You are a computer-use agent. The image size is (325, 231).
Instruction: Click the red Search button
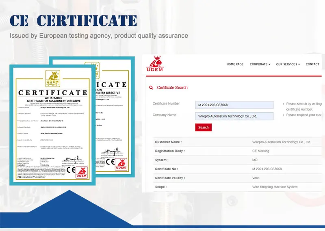pyautogui.click(x=204, y=127)
